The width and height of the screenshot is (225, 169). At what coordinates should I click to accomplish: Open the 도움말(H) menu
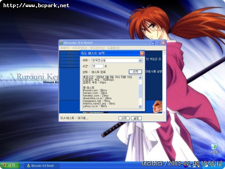[x=113, y=48]
